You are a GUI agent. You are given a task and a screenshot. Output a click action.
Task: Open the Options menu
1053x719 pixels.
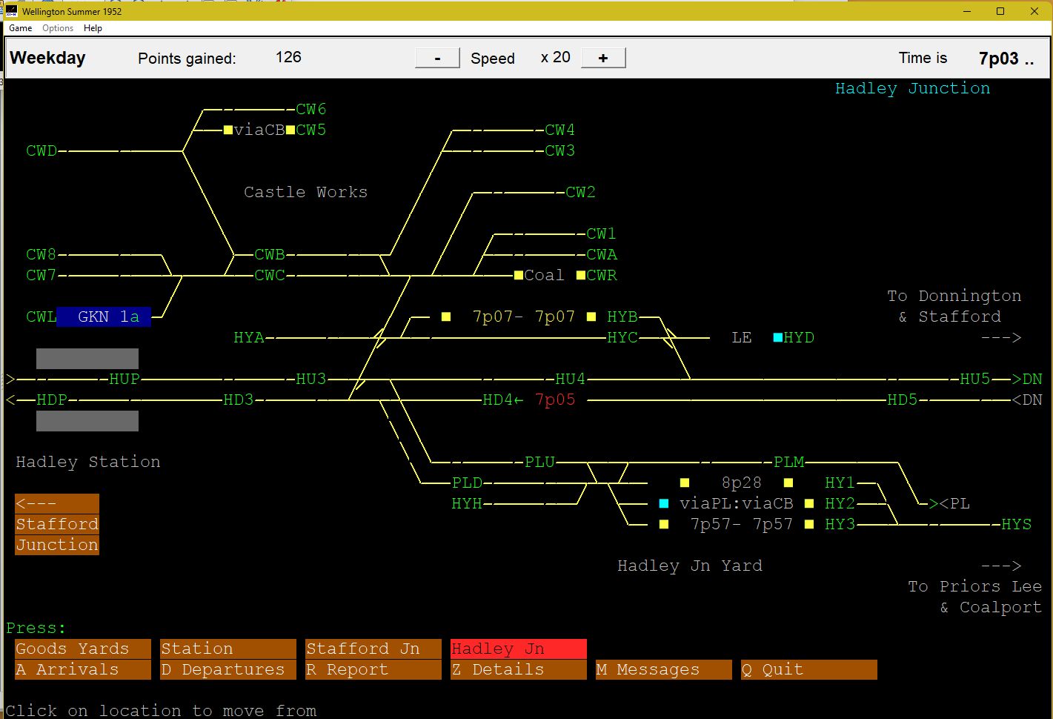[58, 28]
